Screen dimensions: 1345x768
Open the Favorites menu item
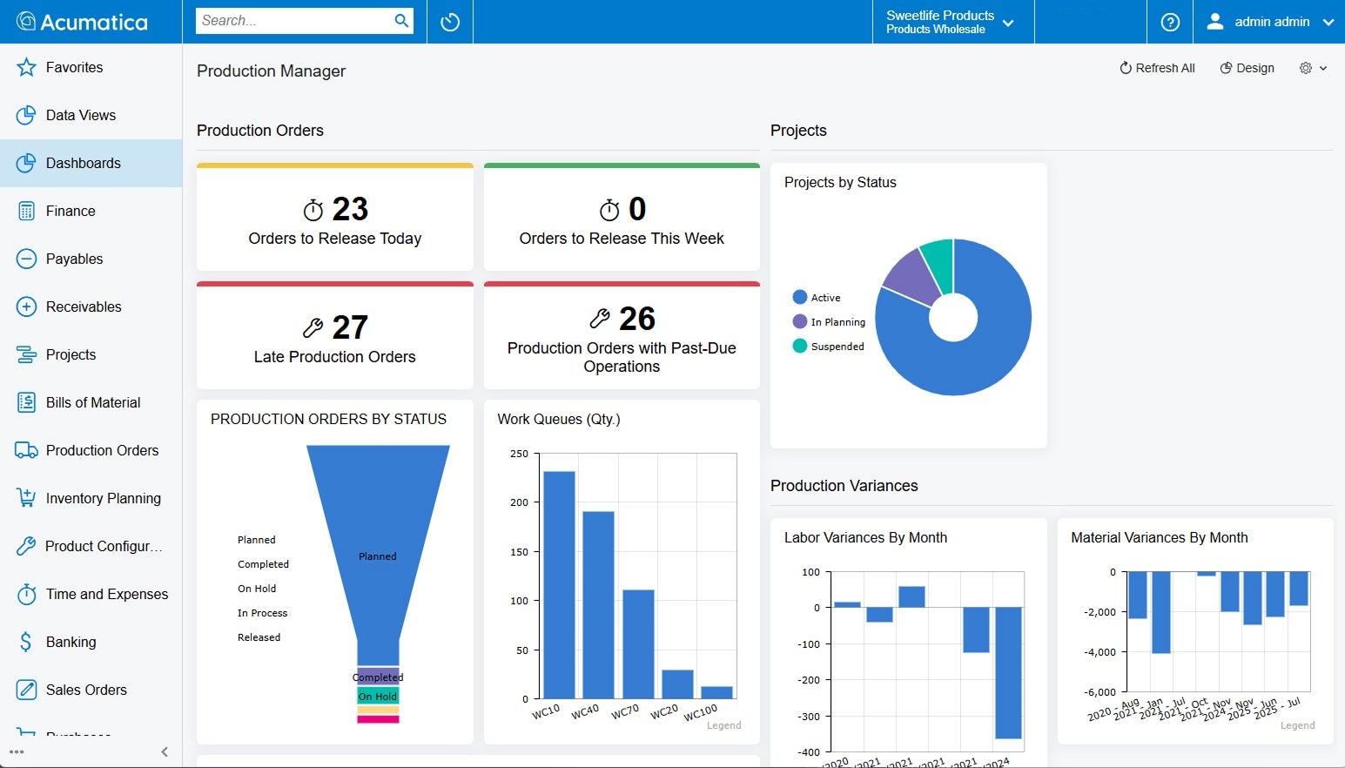pyautogui.click(x=74, y=67)
